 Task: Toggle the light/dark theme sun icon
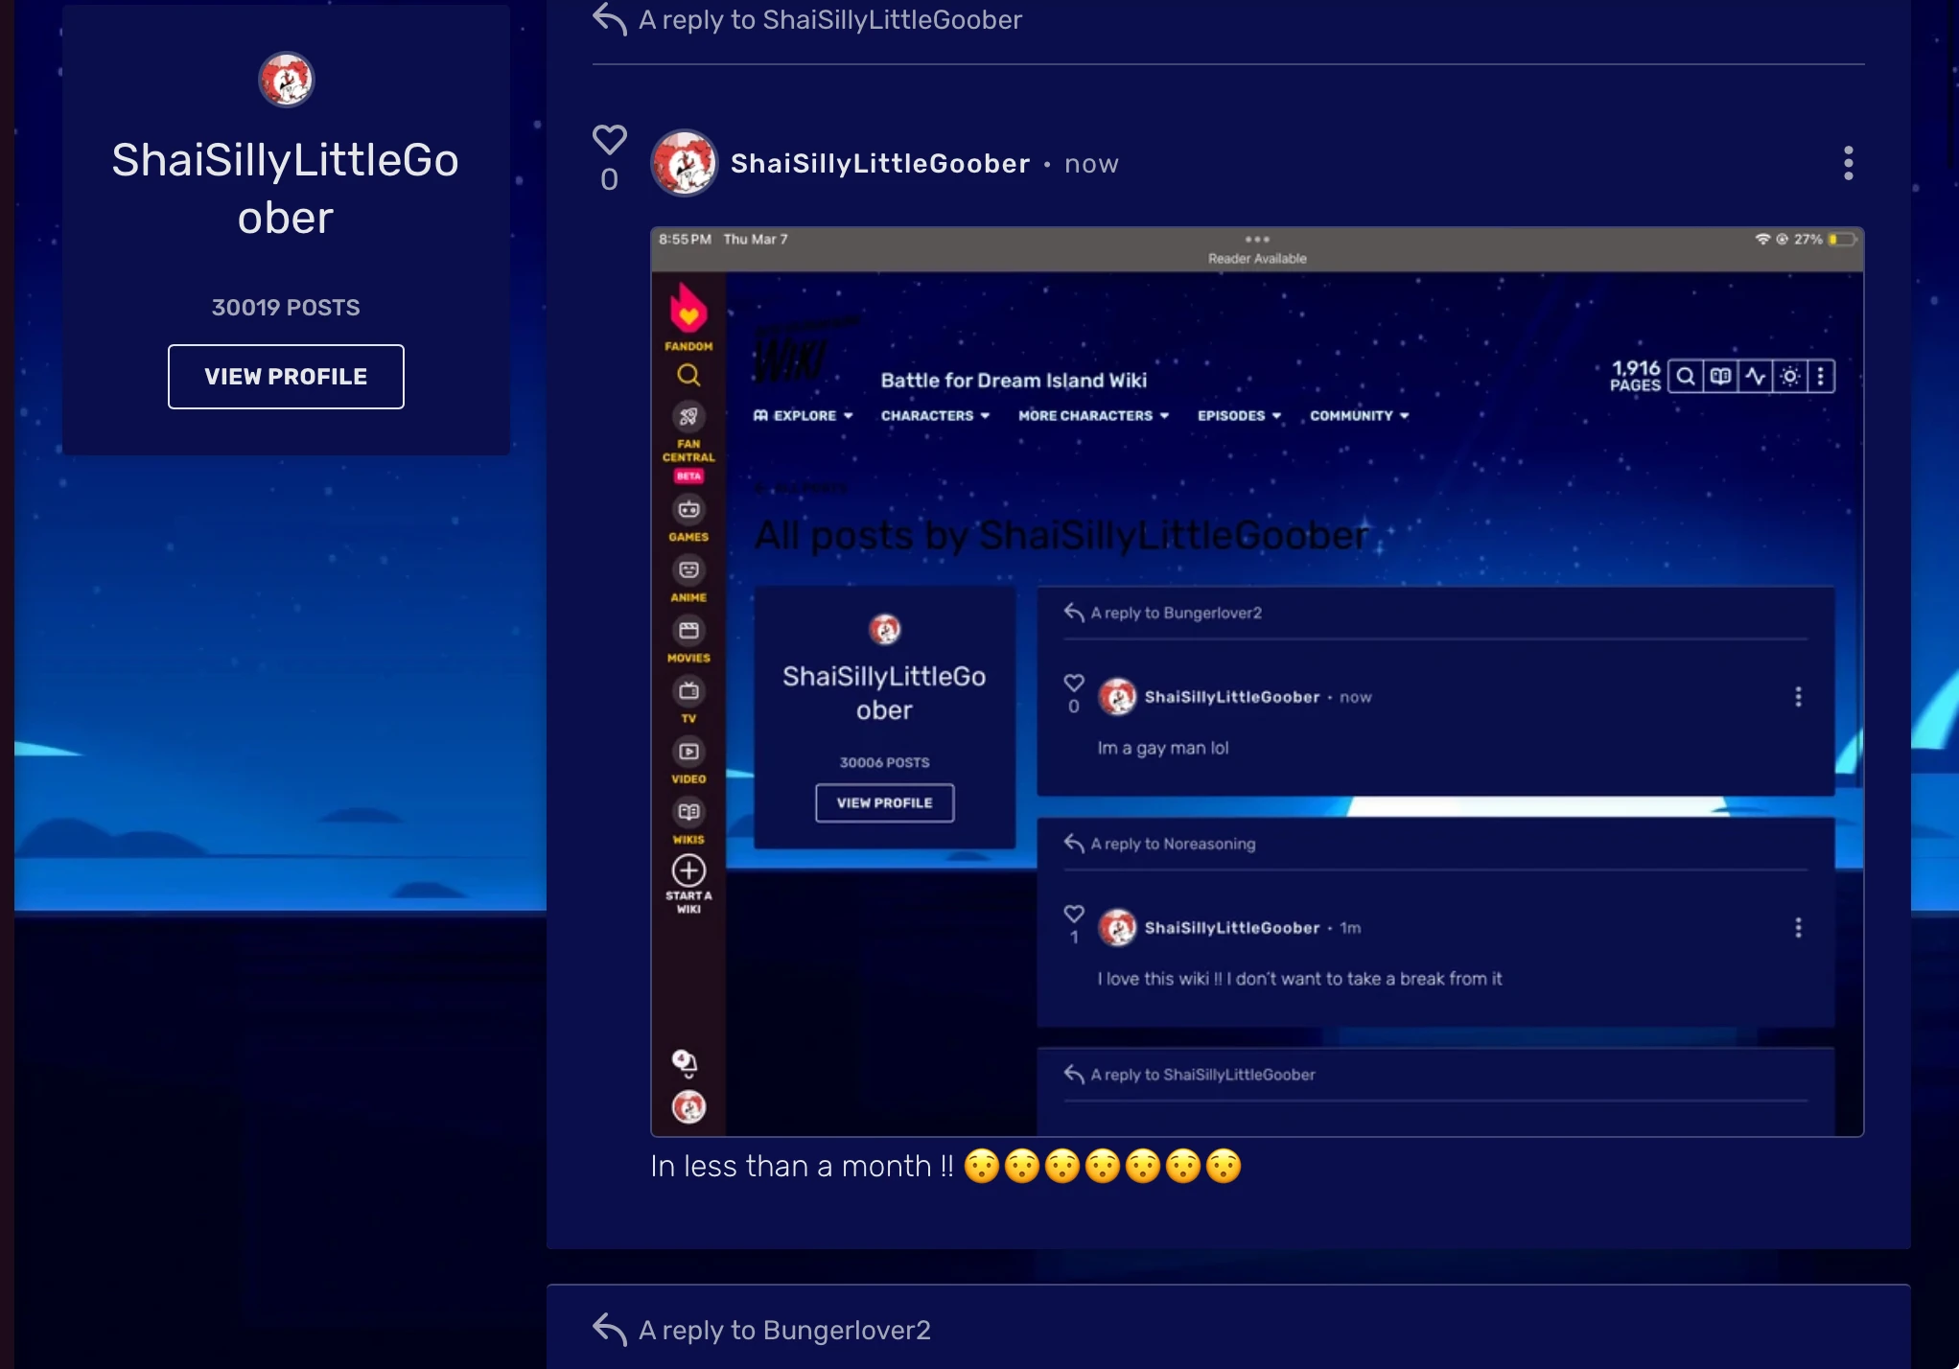[x=1789, y=377]
